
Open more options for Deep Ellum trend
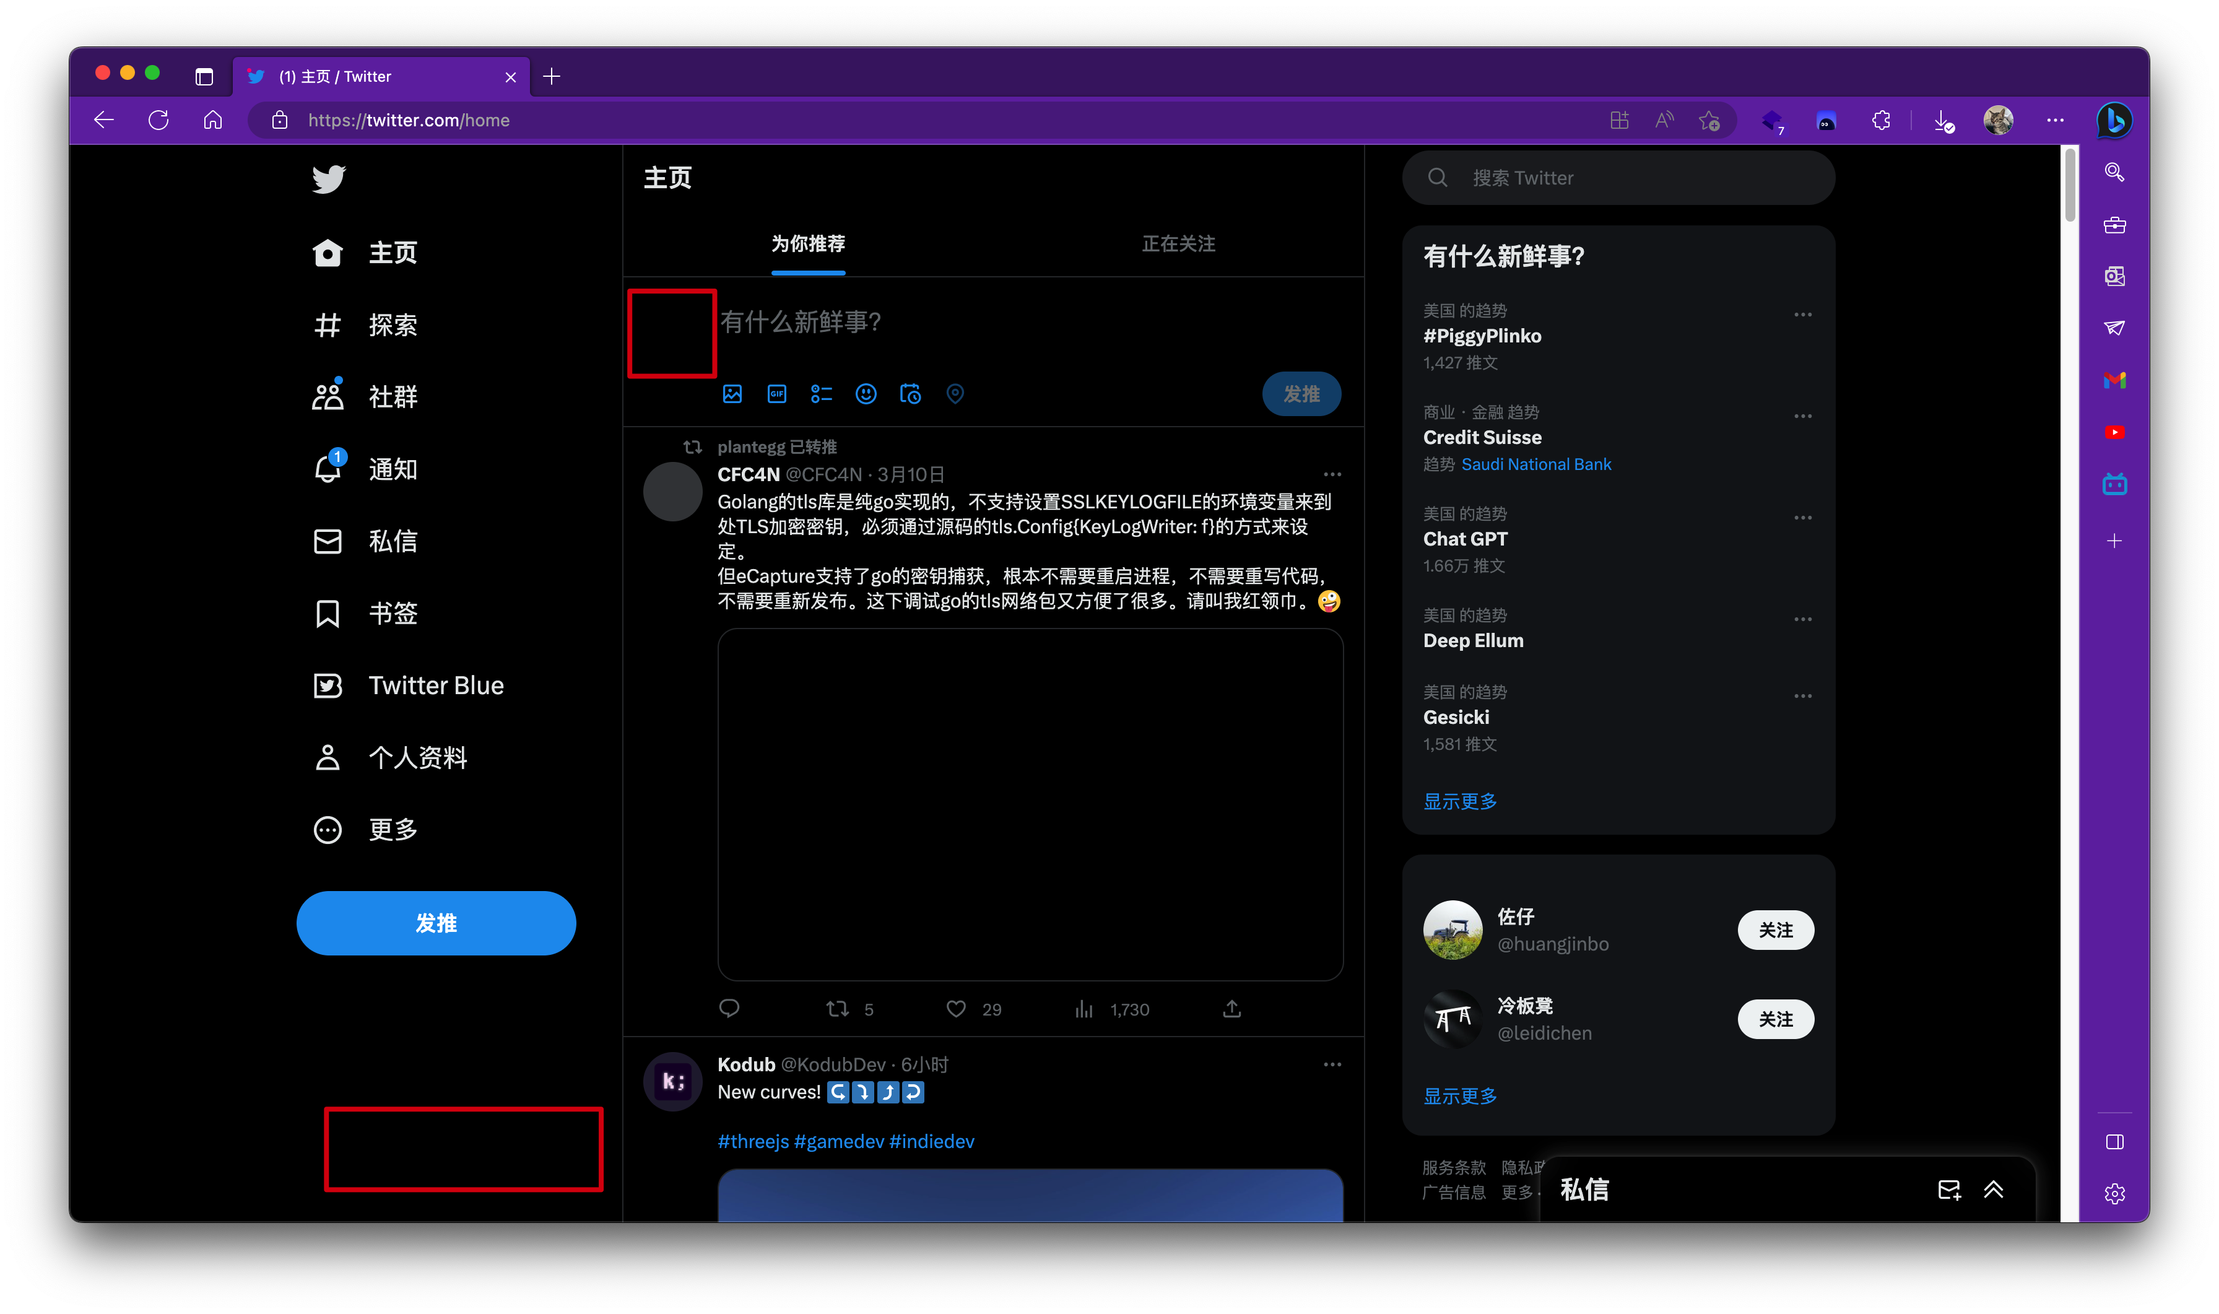1802,620
